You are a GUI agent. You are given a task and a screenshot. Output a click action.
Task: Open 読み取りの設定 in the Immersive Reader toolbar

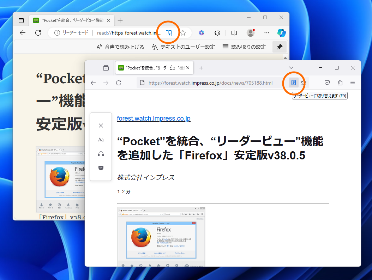pyautogui.click(x=245, y=47)
